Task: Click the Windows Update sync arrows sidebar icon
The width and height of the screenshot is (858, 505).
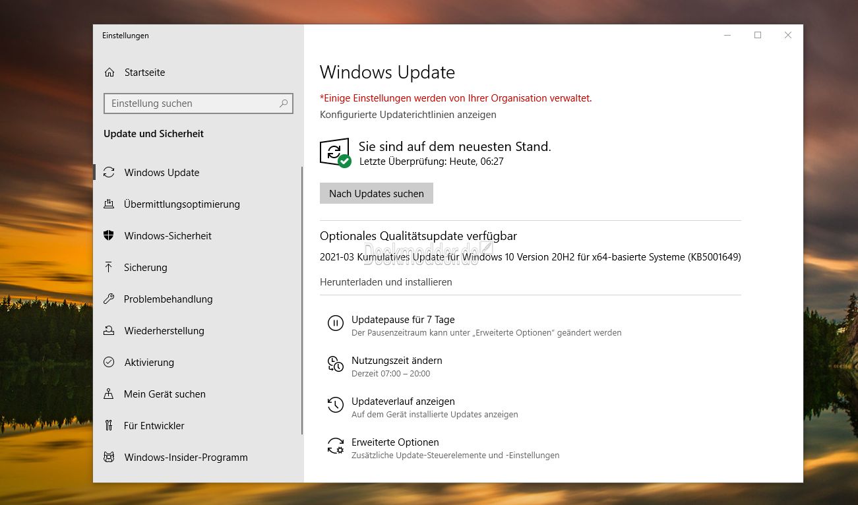Action: 109,173
